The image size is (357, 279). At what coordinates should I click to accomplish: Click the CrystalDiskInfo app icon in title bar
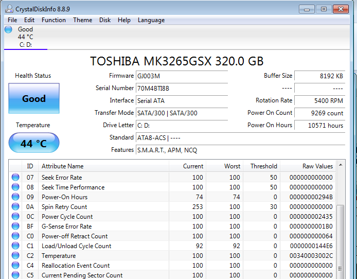coord(10,8)
